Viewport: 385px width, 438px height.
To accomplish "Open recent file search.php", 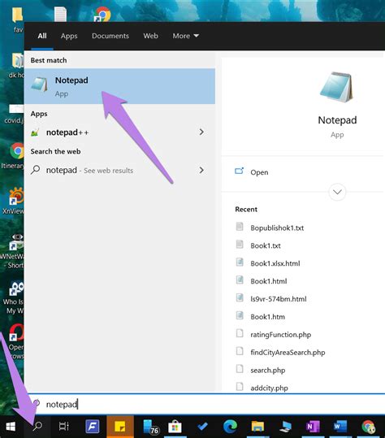I will pos(268,371).
